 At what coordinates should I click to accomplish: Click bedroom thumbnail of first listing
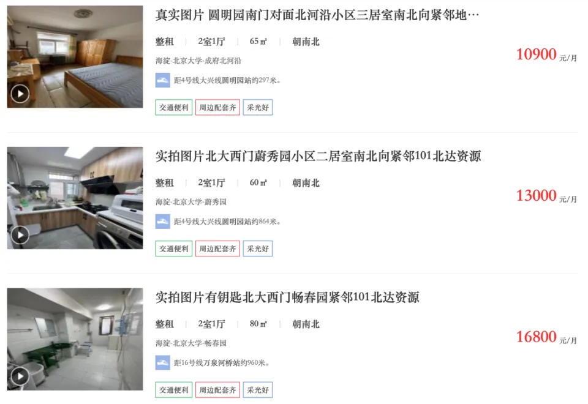[x=75, y=56]
